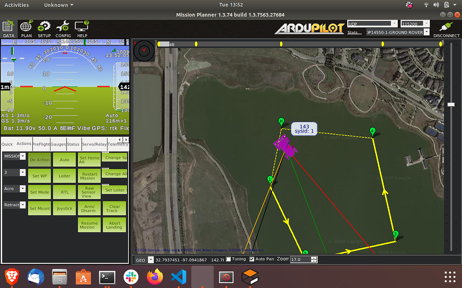
Task: Open the GROUND ROVER vehicle selection dropdown
Action: click(x=427, y=32)
